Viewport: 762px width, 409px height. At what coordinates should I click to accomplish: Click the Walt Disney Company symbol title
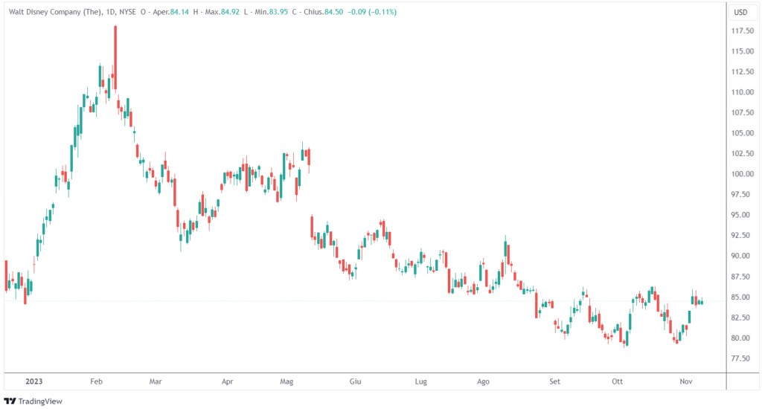coord(57,13)
